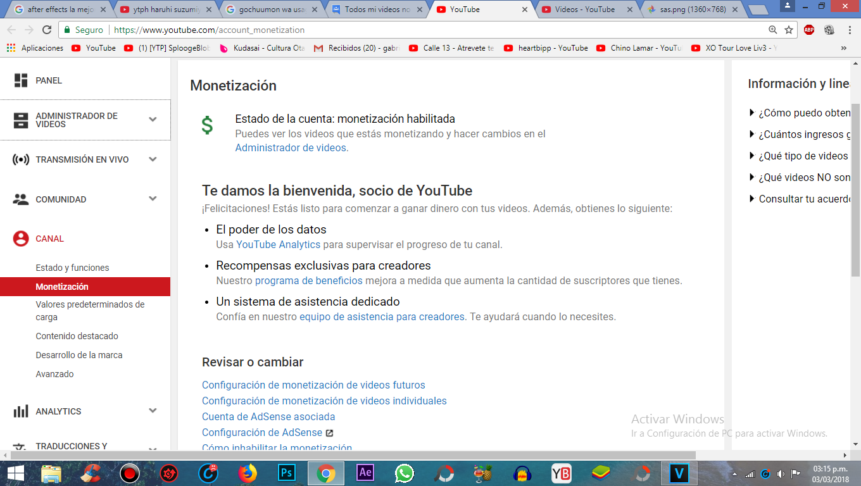Switch to the 'gochuumon wa usa' tab

pos(270,9)
